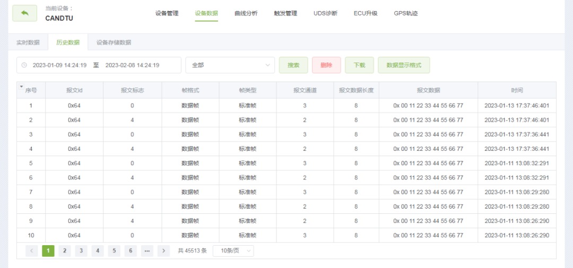Click the sort arrow in 序号 column header
Image resolution: width=573 pixels, height=268 pixels.
[x=21, y=87]
